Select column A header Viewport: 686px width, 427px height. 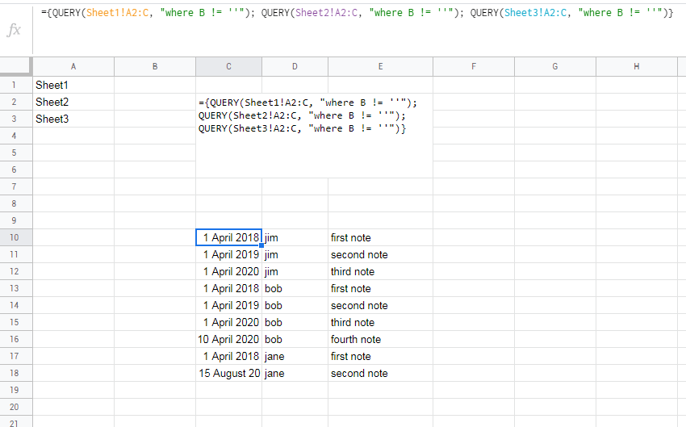coord(73,66)
